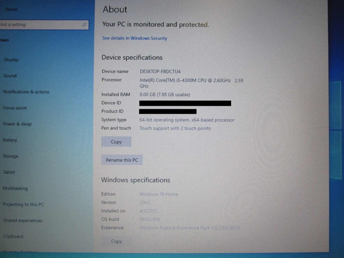
Task: Select Multitasking in sidebar
Action: point(15,188)
